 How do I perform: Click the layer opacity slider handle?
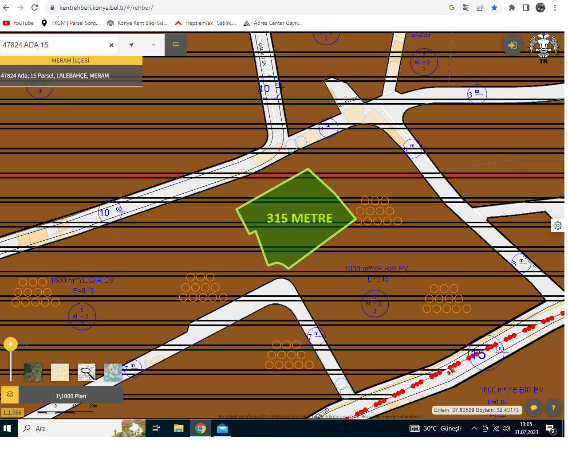coord(11,344)
